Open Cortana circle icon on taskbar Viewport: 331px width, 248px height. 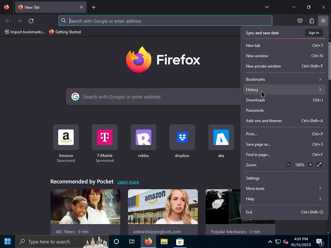(116, 242)
